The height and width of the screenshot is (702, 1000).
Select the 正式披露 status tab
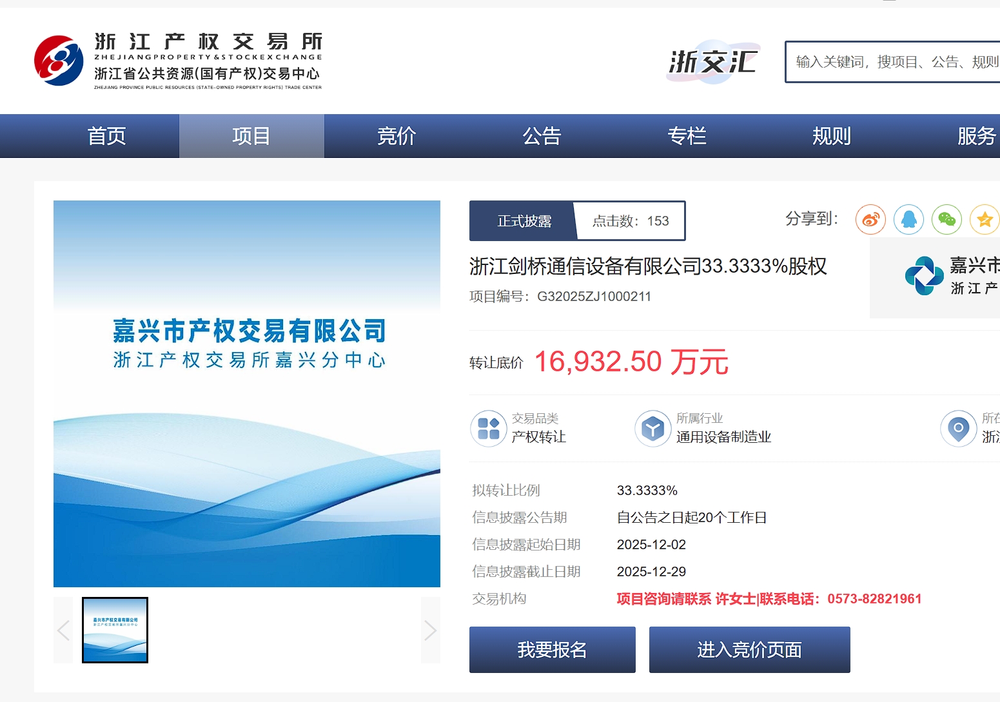point(524,221)
